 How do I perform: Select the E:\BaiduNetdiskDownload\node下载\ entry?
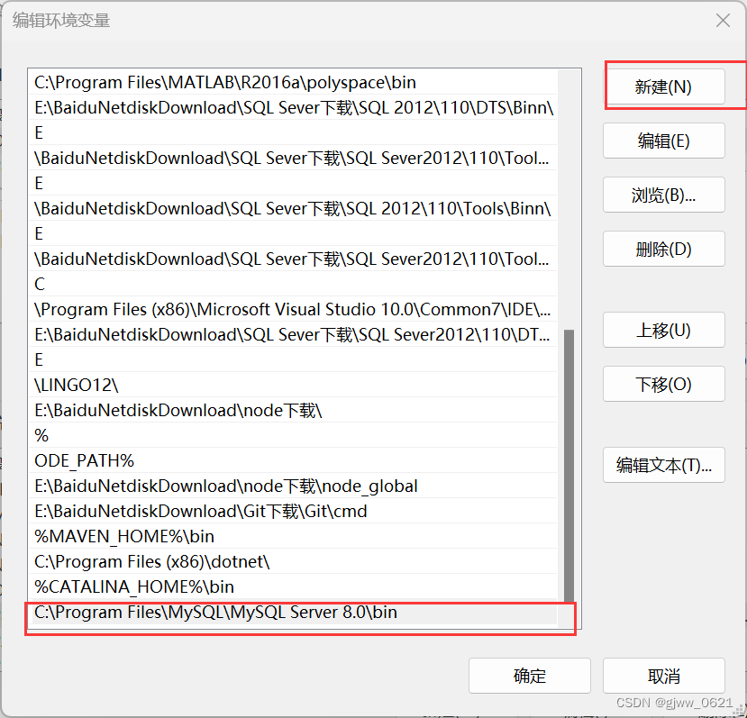[293, 410]
